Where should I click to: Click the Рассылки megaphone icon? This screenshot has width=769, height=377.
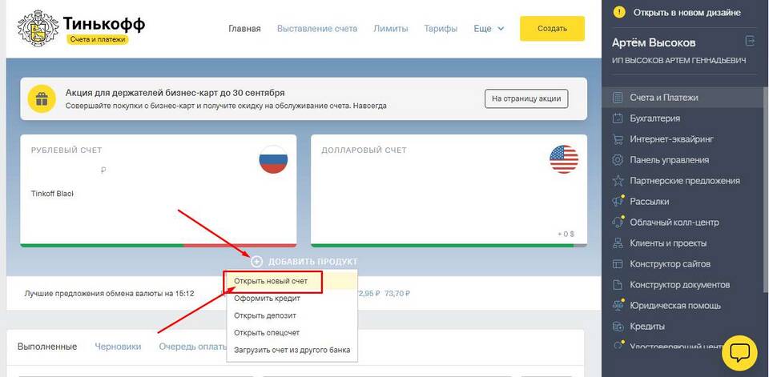coord(618,202)
